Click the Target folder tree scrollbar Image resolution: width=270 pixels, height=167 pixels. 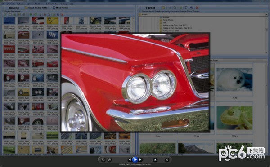(x=266, y=35)
